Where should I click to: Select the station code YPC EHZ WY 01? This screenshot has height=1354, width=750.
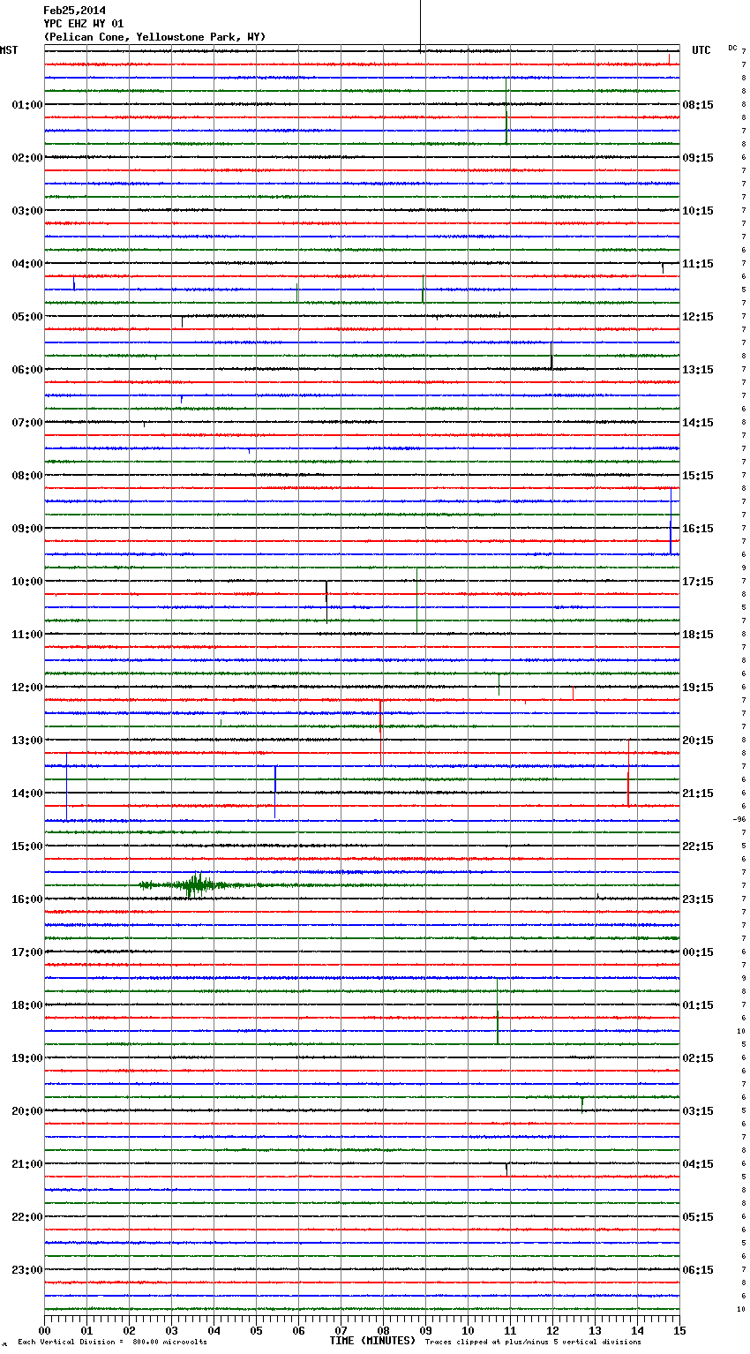[84, 24]
